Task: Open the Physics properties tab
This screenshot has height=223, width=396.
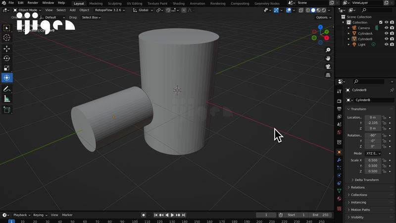Action: 339,175
